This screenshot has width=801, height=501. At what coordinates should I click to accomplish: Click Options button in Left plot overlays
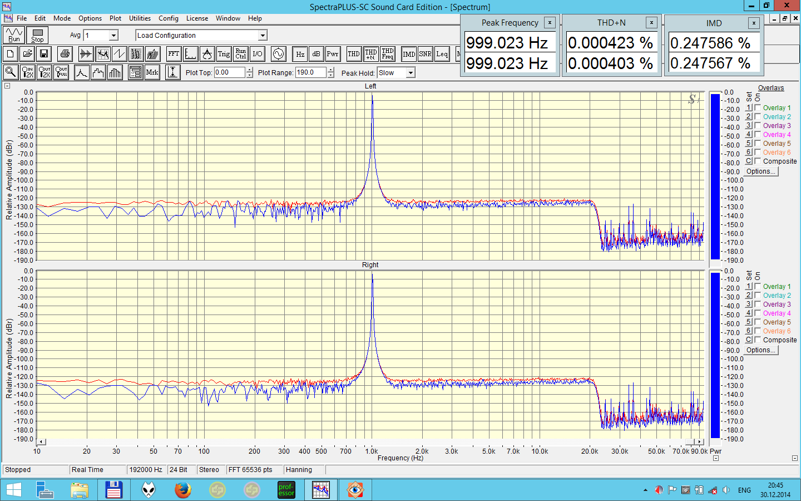point(760,171)
